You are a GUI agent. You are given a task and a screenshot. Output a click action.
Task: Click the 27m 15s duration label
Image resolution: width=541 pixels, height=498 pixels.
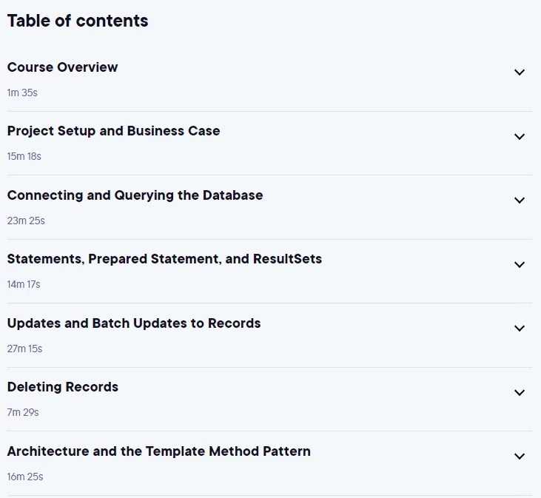[24, 349]
